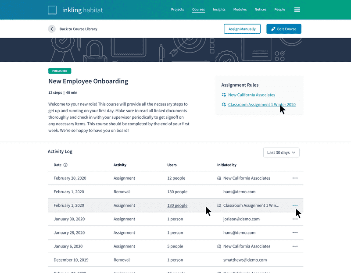Viewport: 351px width, 273px height.
Task: Switch to Modules in the top nav
Action: (240, 9)
